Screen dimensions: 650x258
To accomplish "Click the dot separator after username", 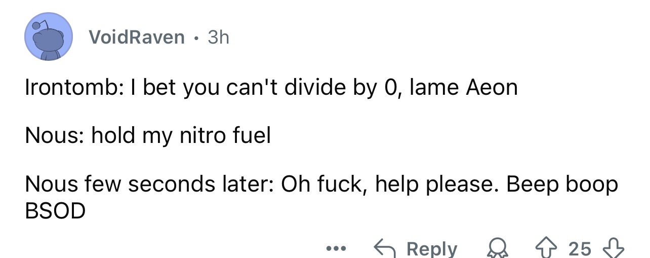I will click(x=195, y=37).
